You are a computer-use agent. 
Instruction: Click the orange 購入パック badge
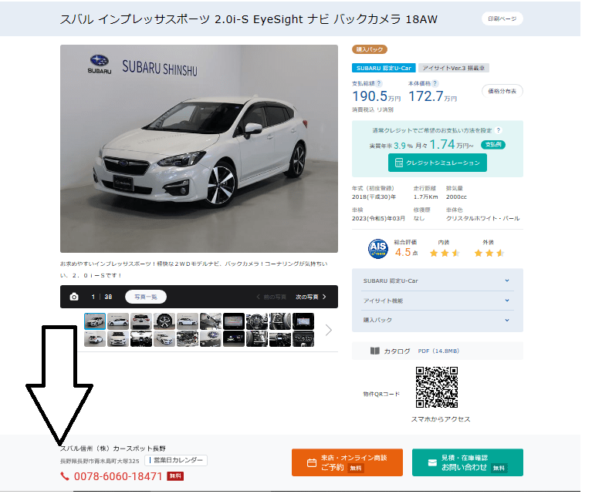370,49
